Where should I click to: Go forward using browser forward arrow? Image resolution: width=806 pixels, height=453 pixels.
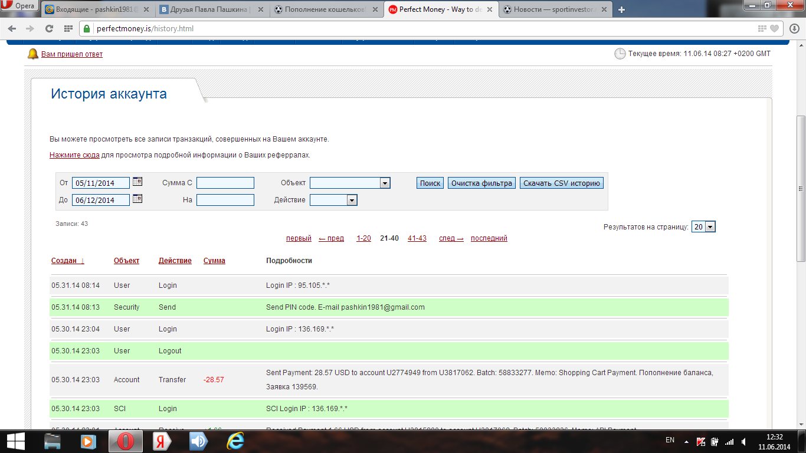tap(30, 28)
